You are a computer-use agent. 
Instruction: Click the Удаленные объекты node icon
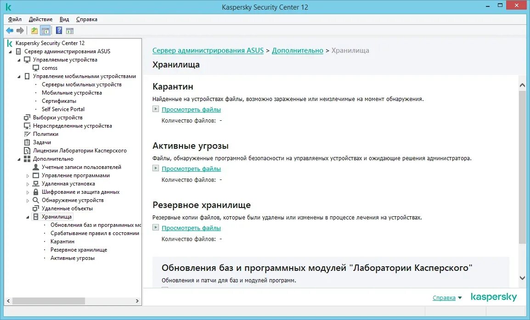click(36, 208)
